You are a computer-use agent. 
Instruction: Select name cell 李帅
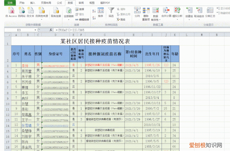point(28,65)
